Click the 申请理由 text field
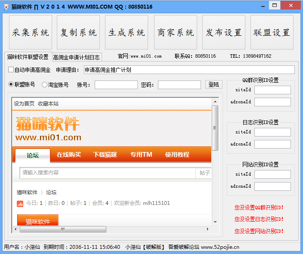This screenshot has height=254, width=303. (189, 70)
